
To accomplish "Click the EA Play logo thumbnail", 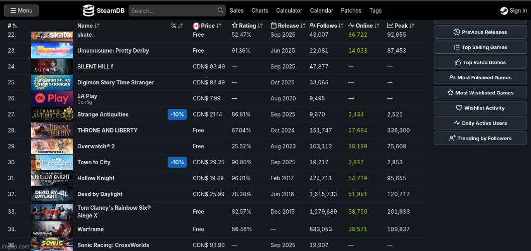I will [52, 98].
